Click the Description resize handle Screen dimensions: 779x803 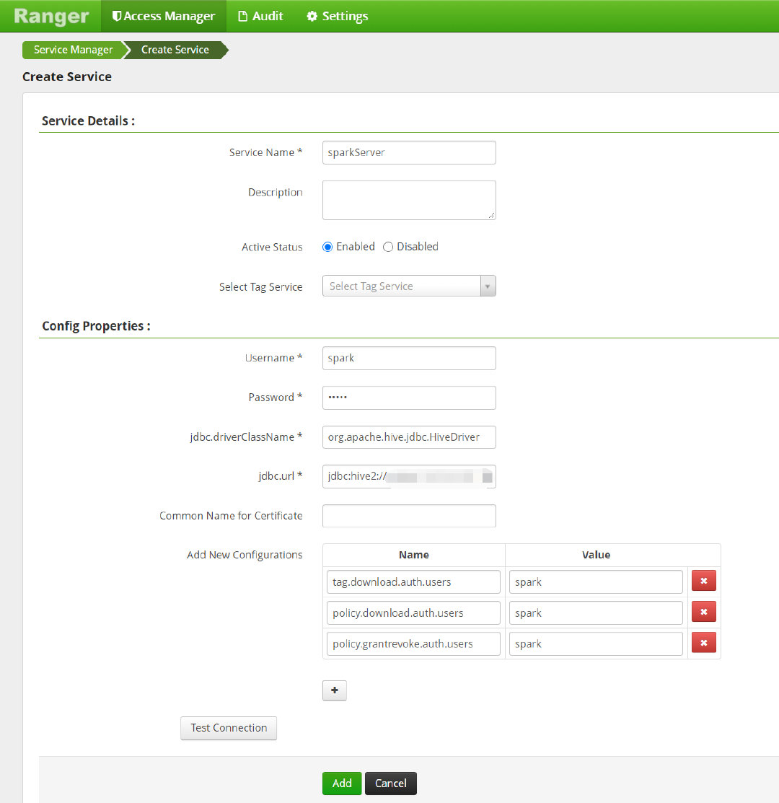(491, 216)
